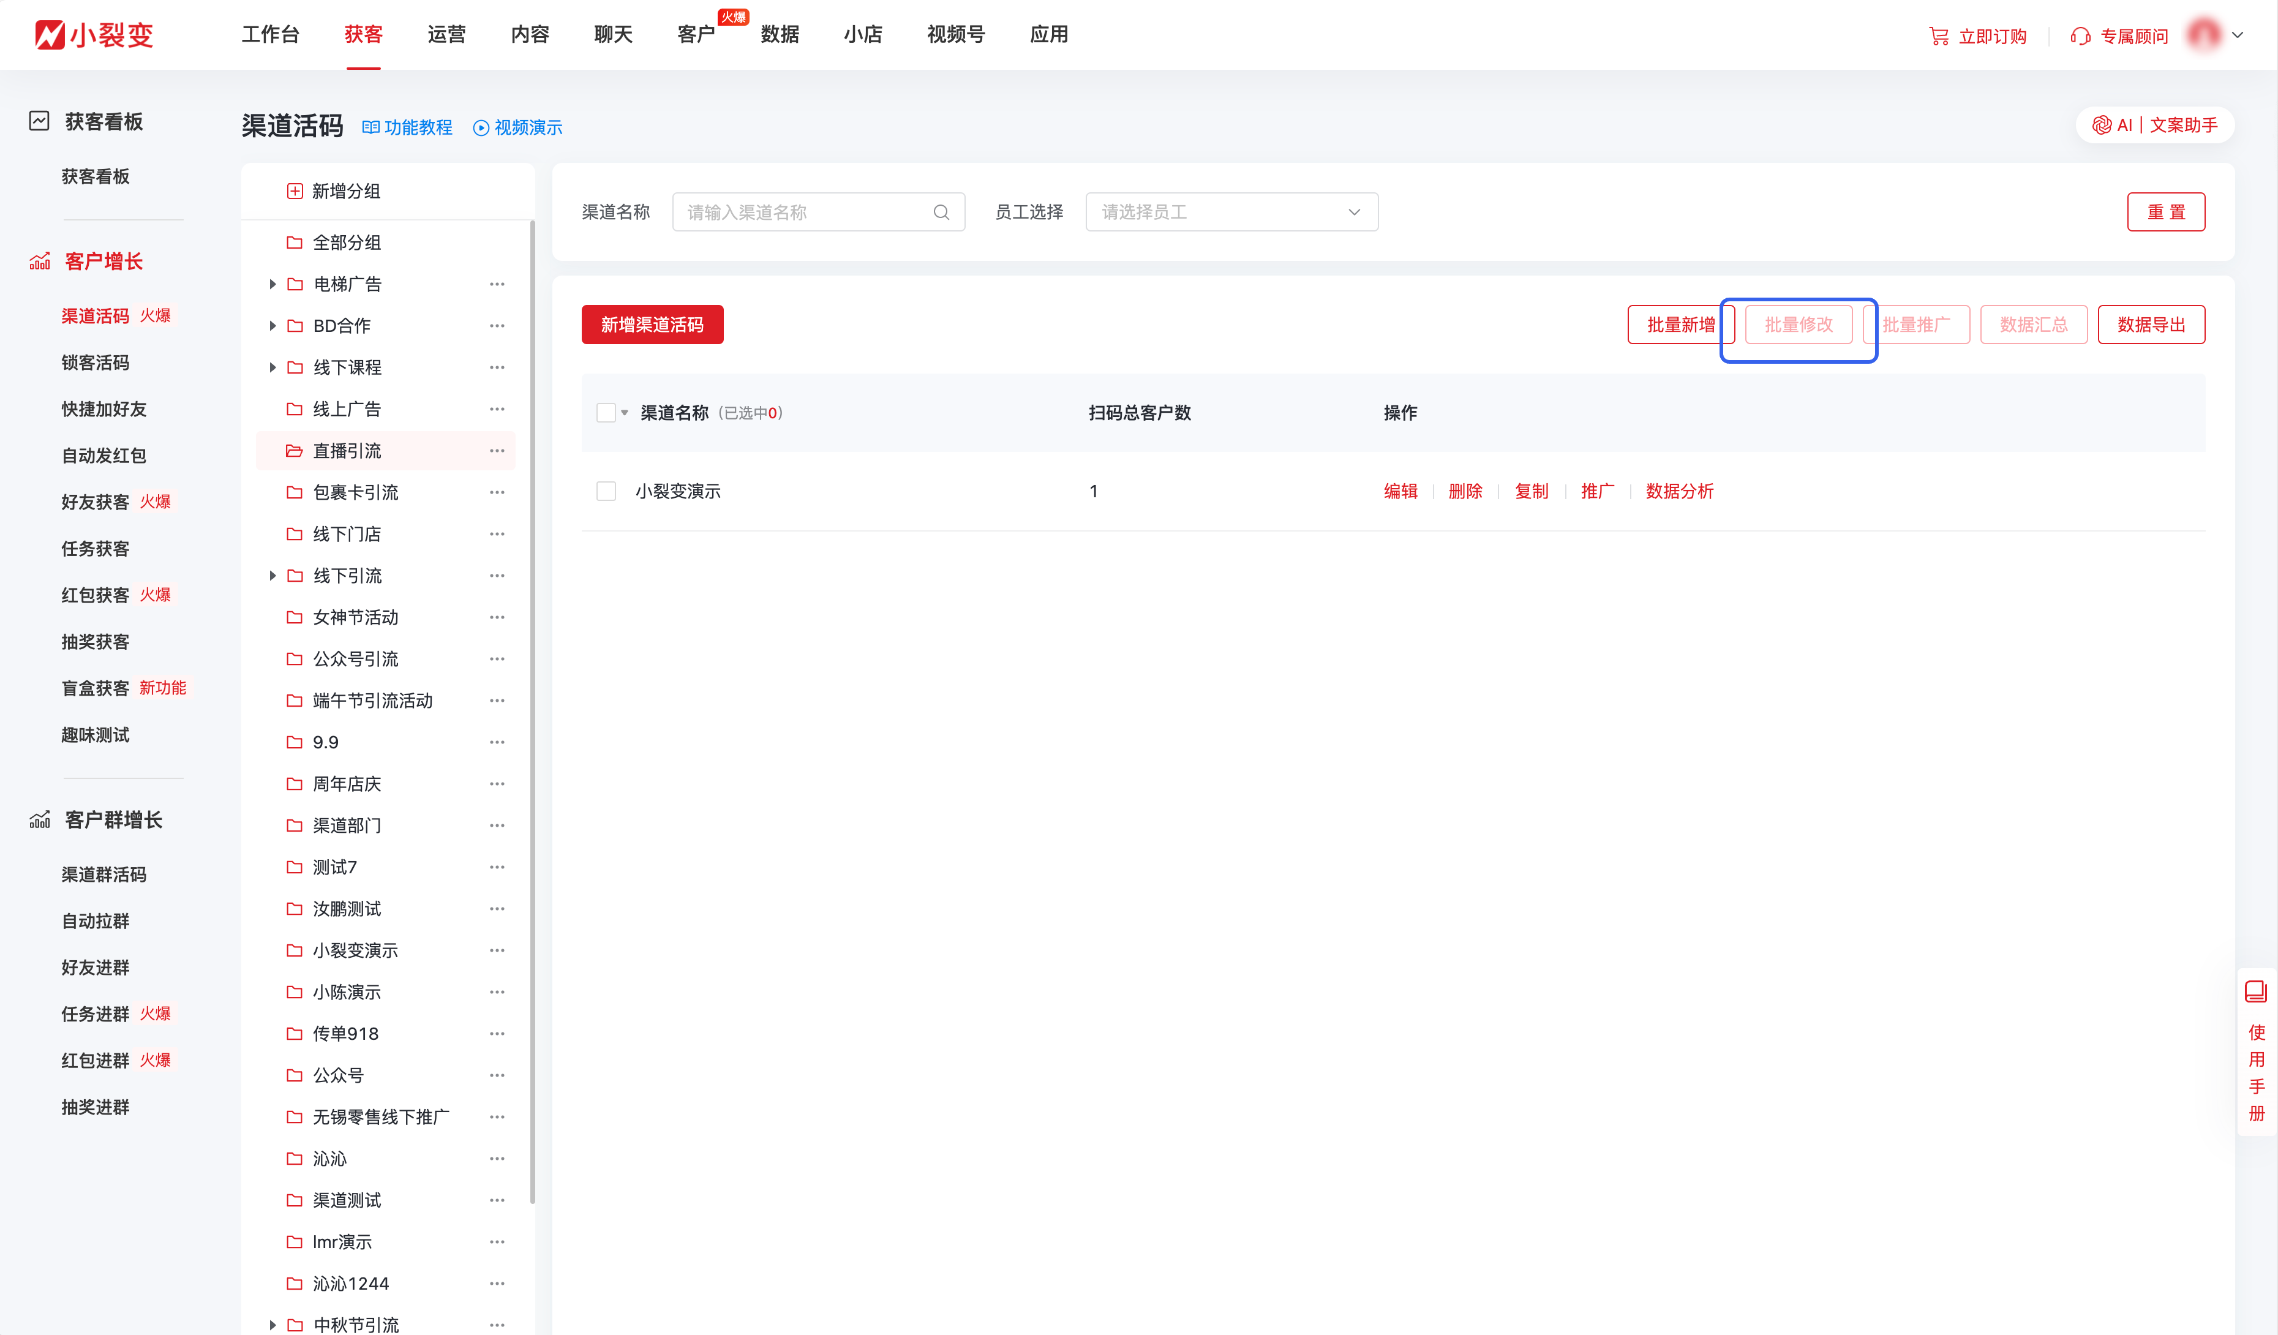Open the 运营 menu item
2278x1335 pixels.
446,34
